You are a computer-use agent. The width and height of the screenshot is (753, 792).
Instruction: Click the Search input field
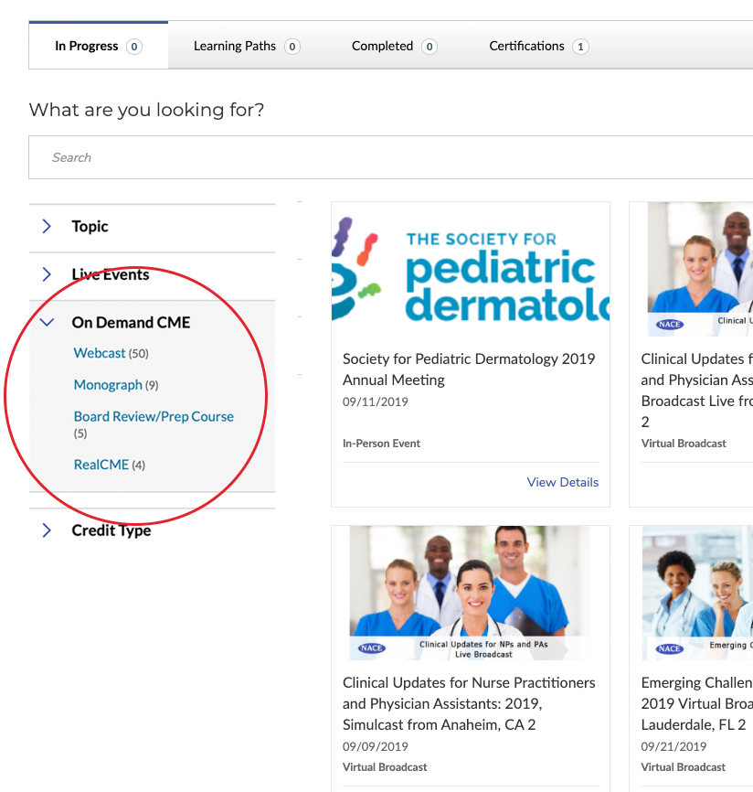tap(391, 157)
